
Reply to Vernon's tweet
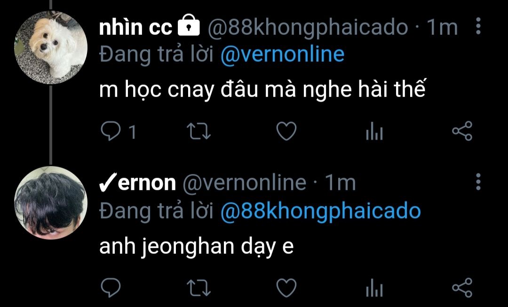click(111, 288)
